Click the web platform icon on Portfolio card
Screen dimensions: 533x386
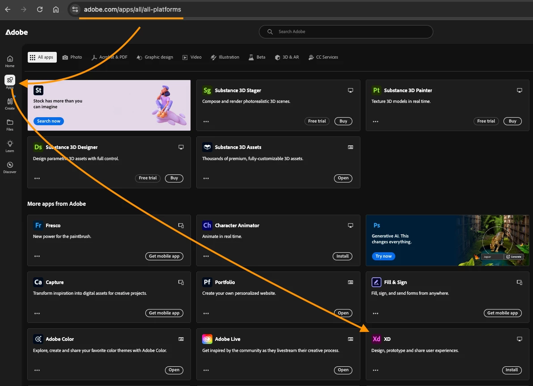point(351,282)
